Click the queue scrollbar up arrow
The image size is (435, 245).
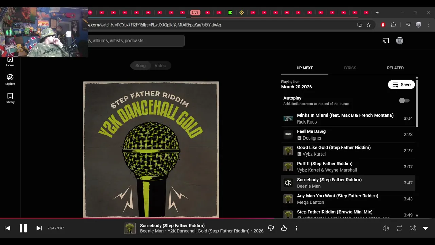(x=417, y=78)
